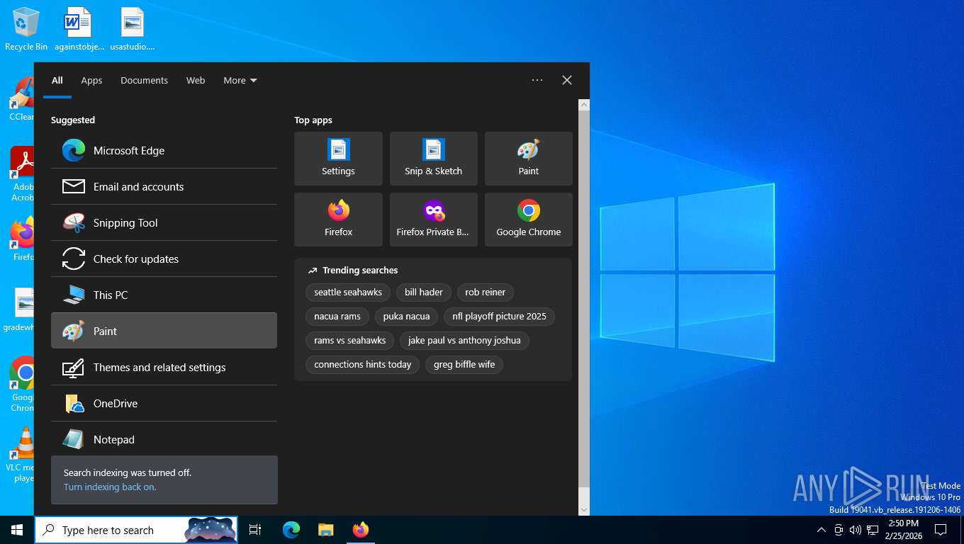Screen dimensions: 964x544
Task: Search trending connections hints today
Action: [x=363, y=364]
